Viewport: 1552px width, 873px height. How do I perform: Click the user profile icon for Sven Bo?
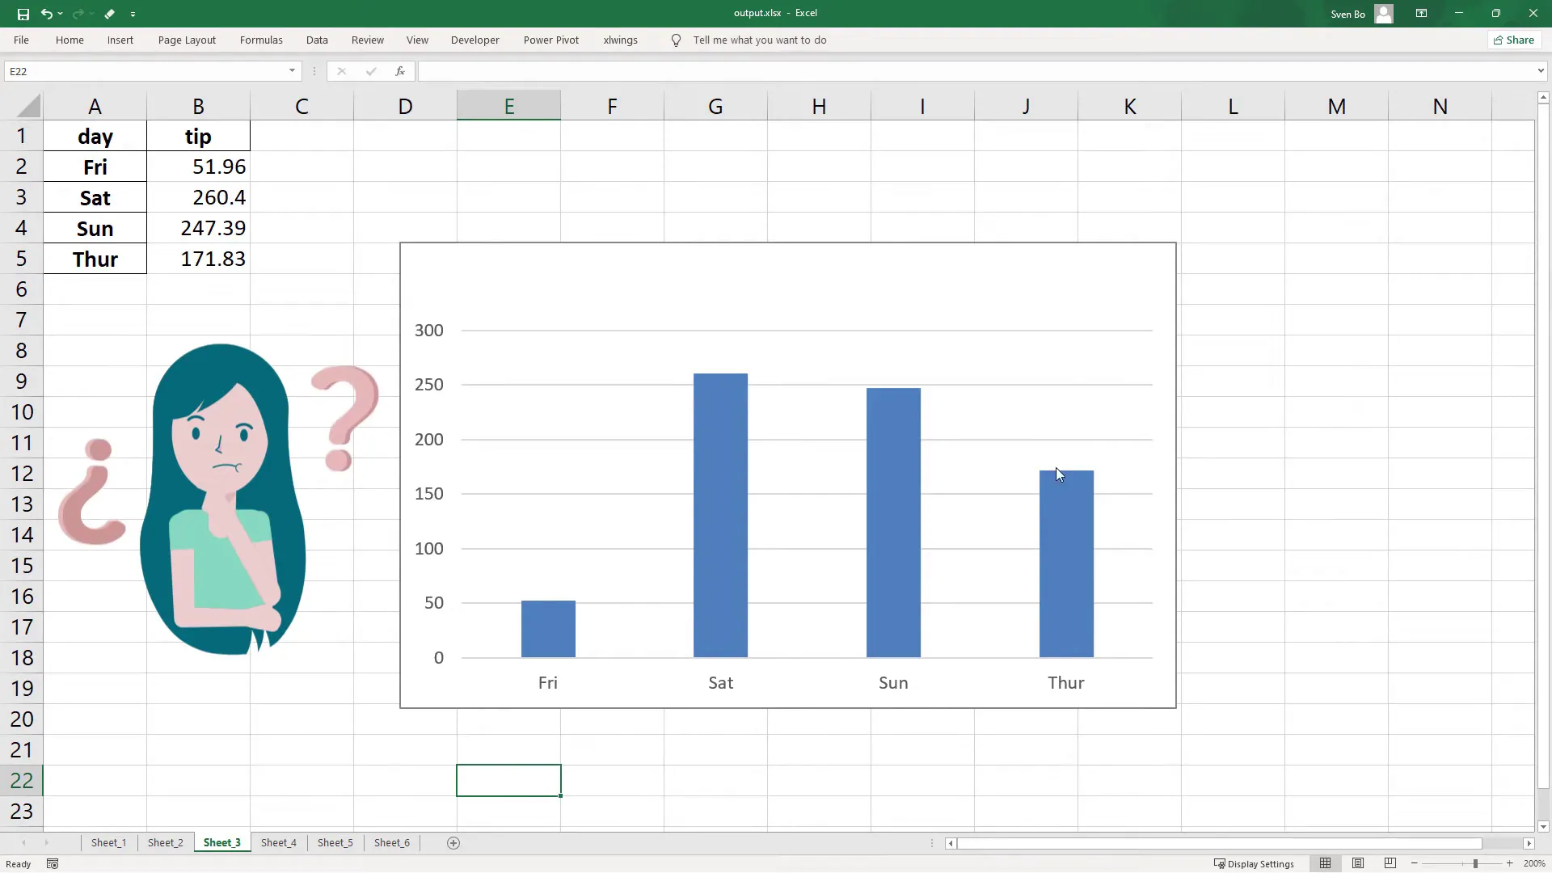1384,13
